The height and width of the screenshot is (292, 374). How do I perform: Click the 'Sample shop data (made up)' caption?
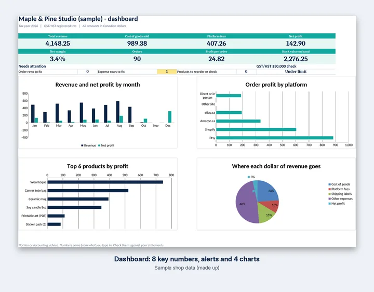[x=187, y=268]
